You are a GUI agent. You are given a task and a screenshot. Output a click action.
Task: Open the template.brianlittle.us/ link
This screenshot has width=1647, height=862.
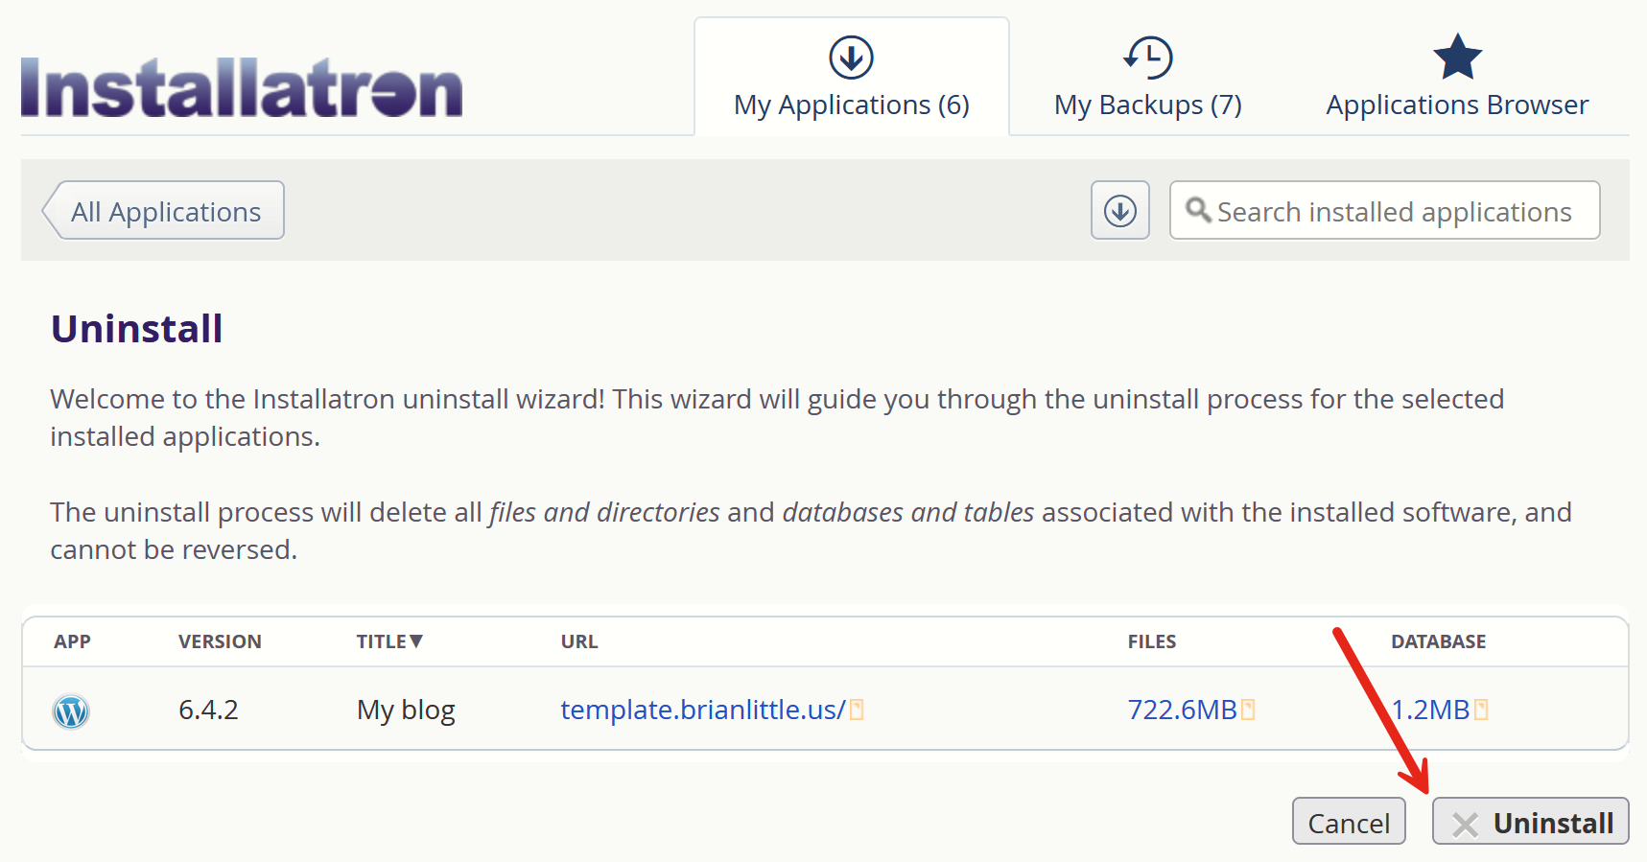(702, 710)
